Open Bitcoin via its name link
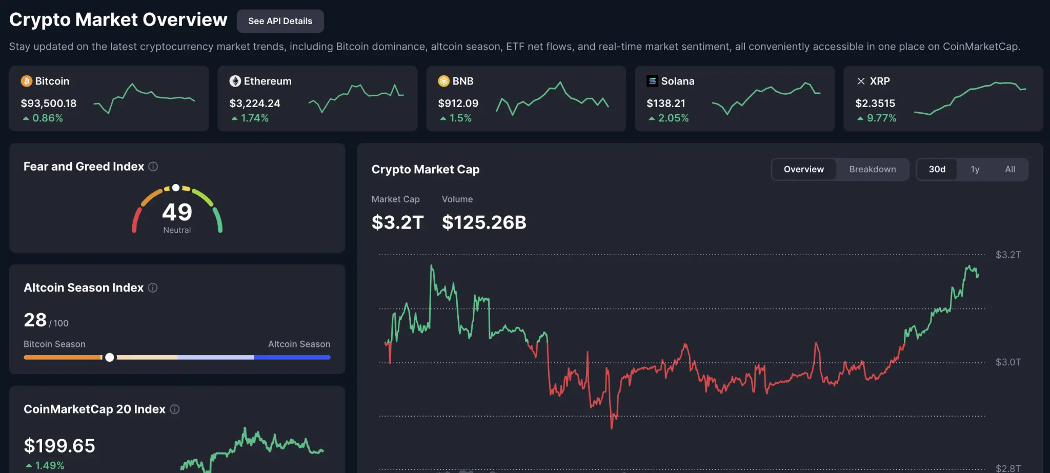Viewport: 1050px width, 473px height. (x=52, y=81)
